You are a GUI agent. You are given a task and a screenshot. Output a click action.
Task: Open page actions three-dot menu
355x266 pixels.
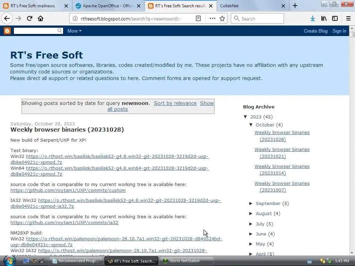pyautogui.click(x=213, y=19)
